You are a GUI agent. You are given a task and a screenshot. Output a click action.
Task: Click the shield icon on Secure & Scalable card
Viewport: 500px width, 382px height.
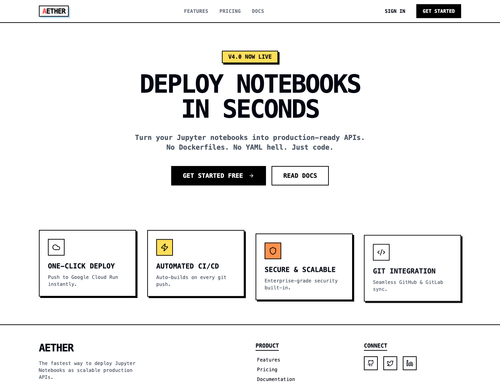273,251
